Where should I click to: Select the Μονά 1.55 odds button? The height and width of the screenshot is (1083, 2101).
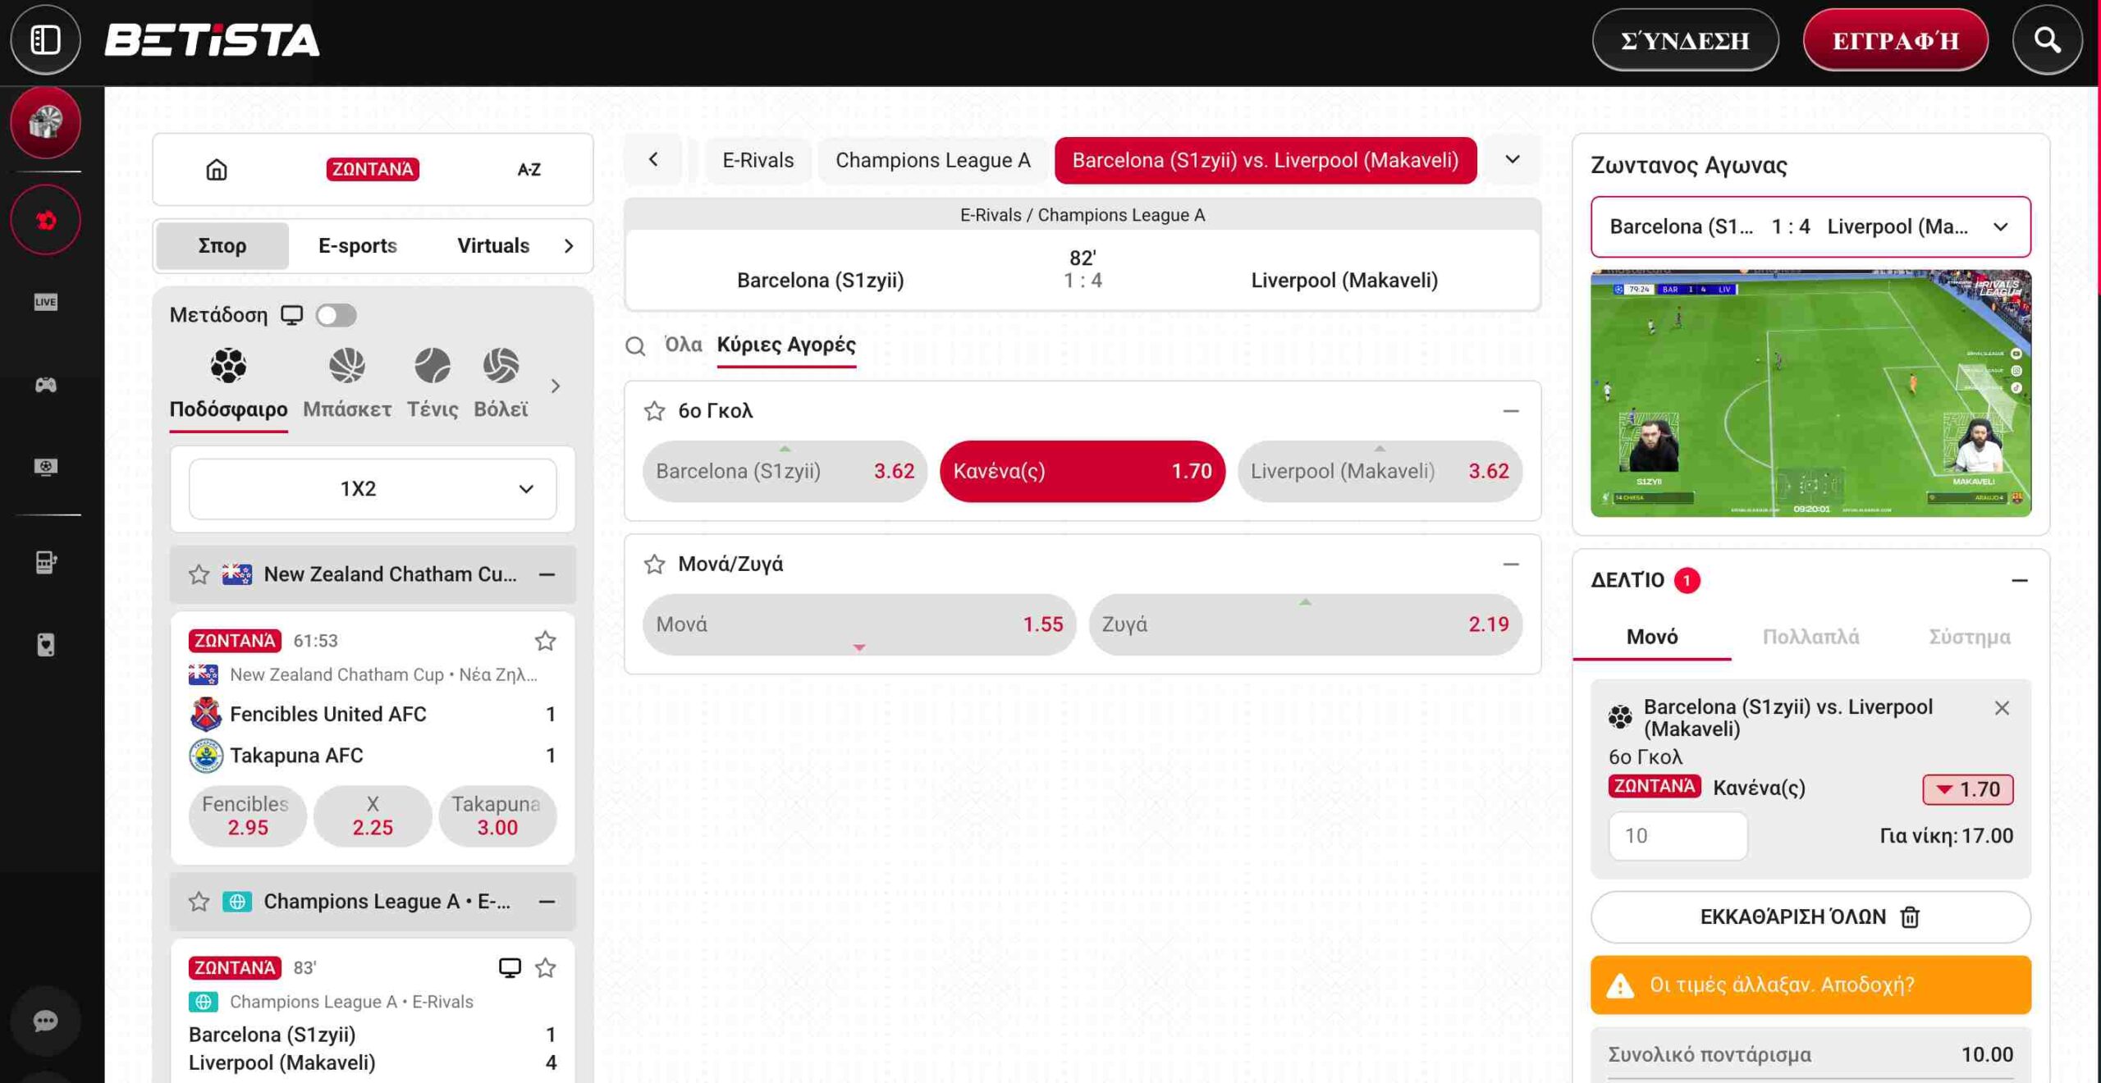(858, 624)
